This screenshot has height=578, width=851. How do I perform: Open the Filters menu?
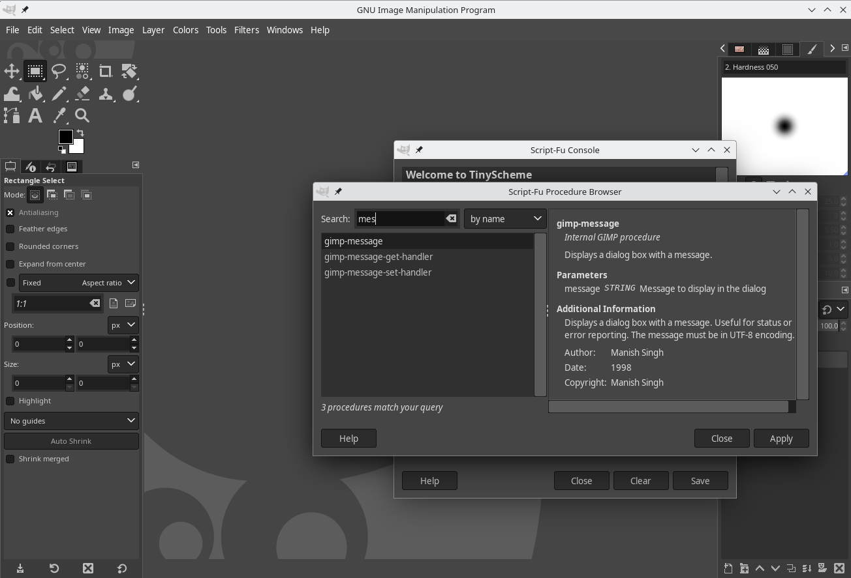tap(246, 30)
